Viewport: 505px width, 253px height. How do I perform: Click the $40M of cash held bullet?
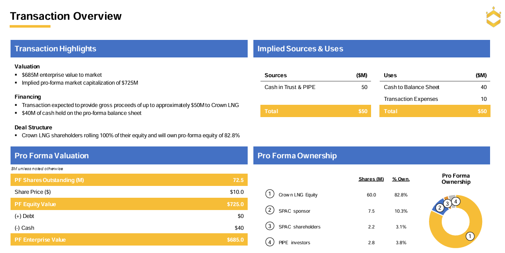(x=82, y=113)
